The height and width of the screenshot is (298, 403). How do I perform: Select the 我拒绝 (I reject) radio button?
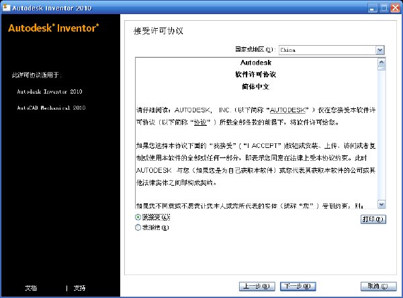138,227
